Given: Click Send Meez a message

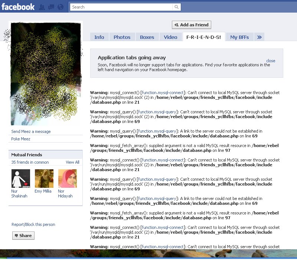Looking at the screenshot, I should point(31,131).
